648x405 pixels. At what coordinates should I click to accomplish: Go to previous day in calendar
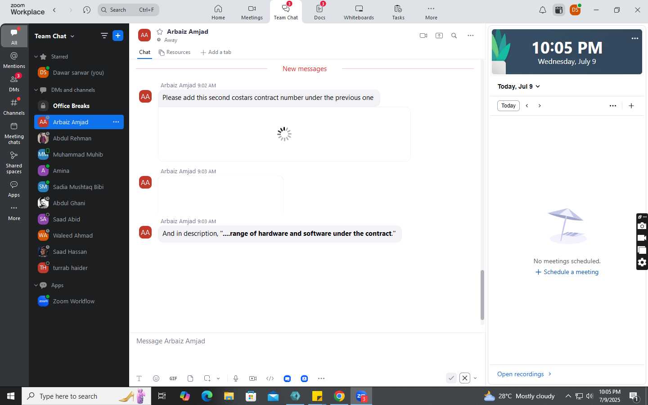(x=527, y=106)
